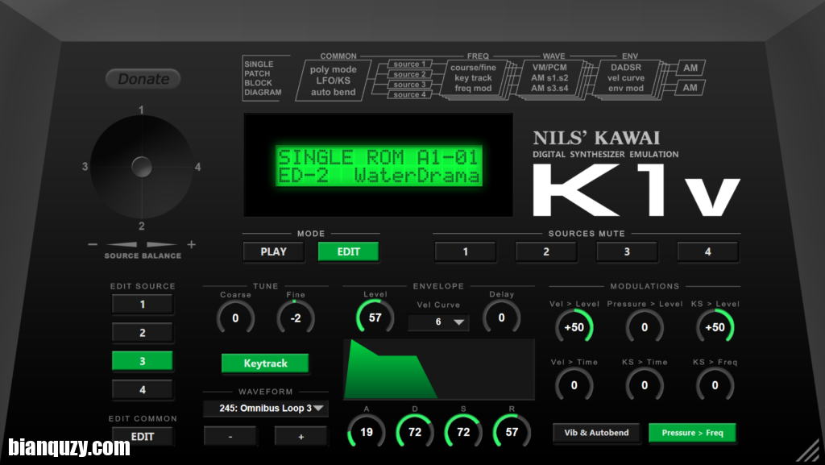This screenshot has height=465, width=825.
Task: Click the "NILS' KAWAI" title text
Action: tap(596, 139)
